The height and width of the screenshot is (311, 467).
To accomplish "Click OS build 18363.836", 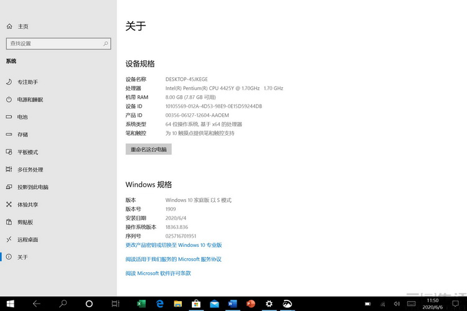I will [x=177, y=227].
